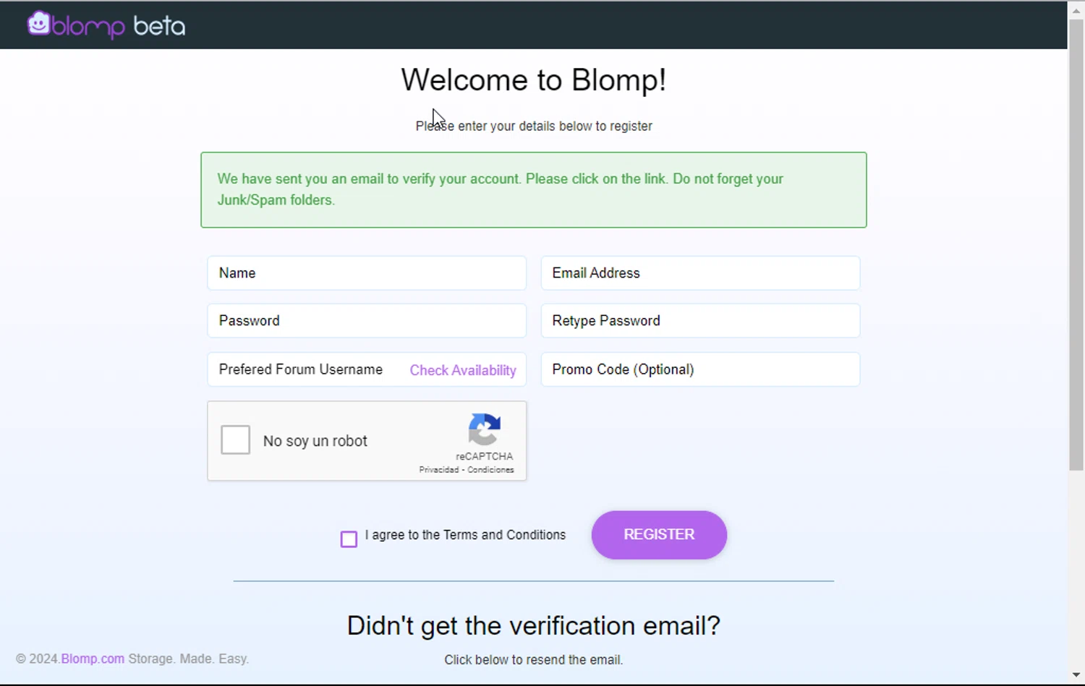Tick the Terms and Conditions agreement checkbox
The image size is (1085, 686).
click(349, 539)
